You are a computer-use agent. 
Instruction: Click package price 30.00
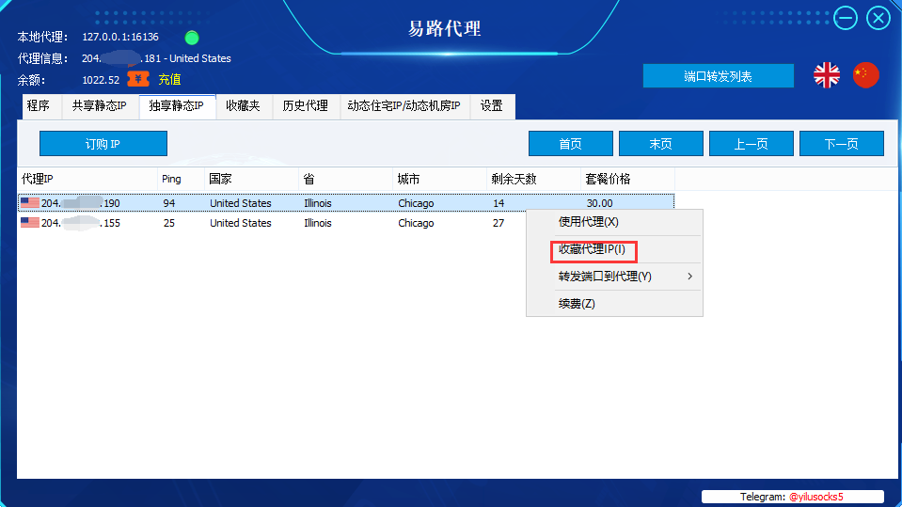(x=599, y=203)
